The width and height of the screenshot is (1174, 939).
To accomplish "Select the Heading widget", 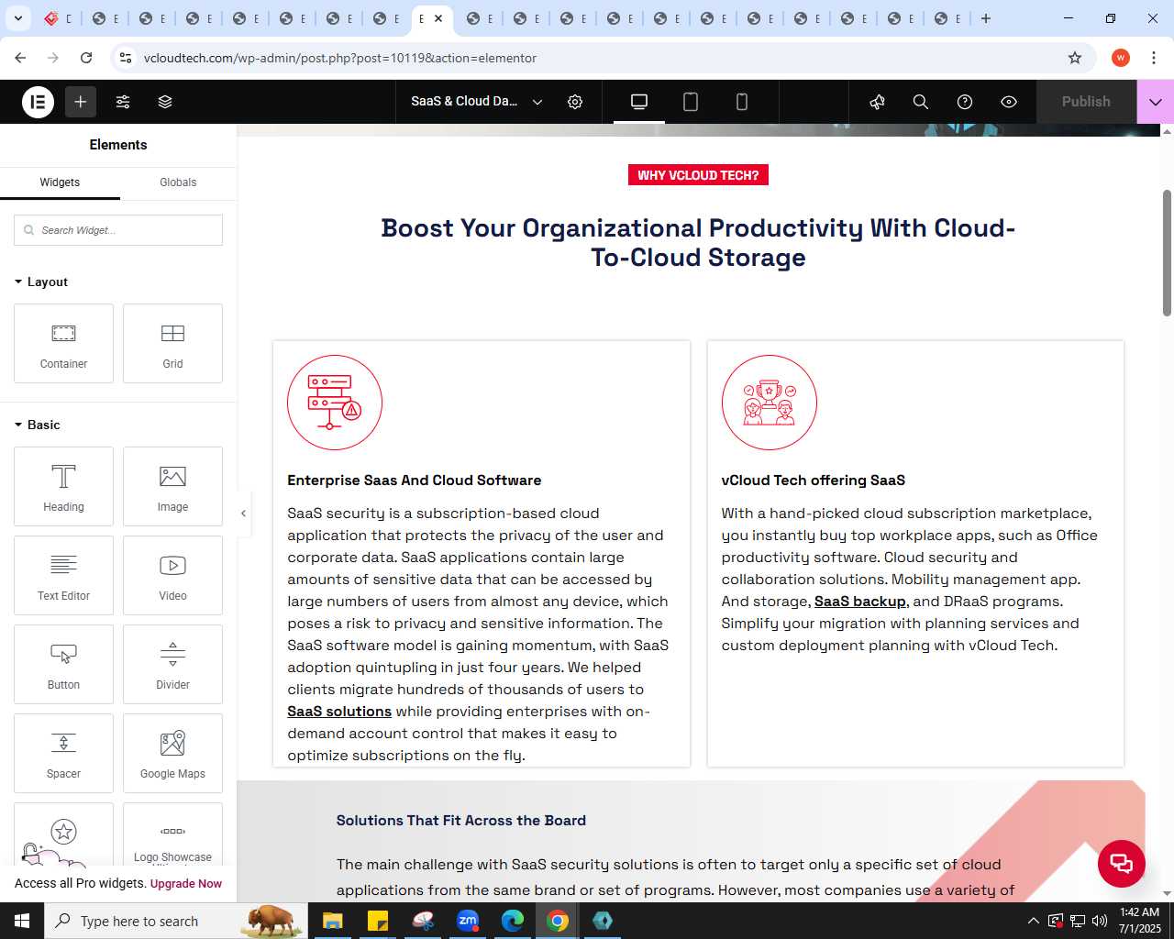I will coord(63,487).
